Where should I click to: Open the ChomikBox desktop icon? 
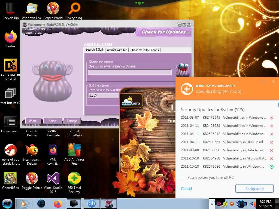(x=11, y=180)
